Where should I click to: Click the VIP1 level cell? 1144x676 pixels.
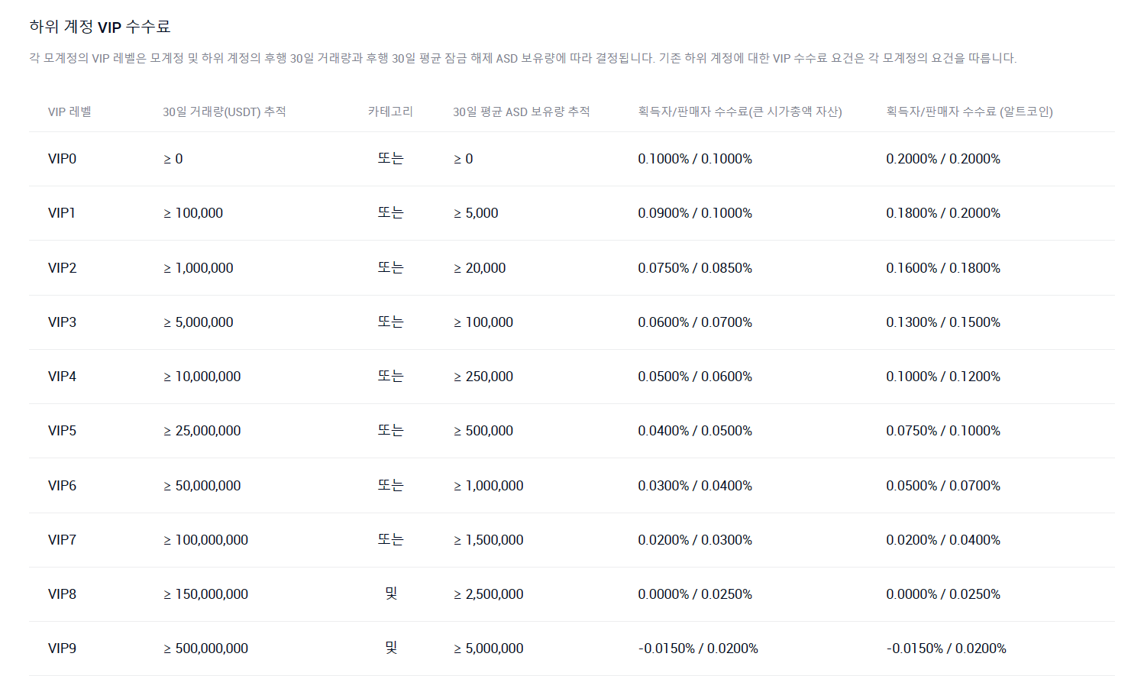(x=62, y=213)
